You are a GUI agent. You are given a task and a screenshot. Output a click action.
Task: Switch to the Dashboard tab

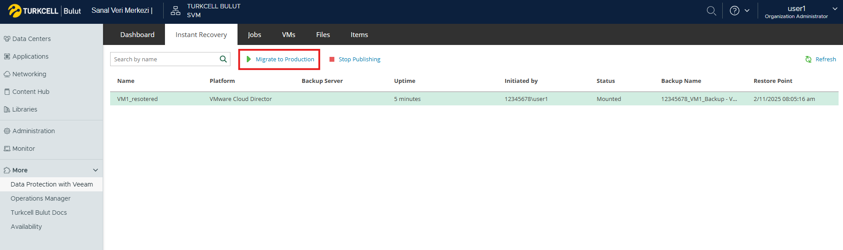tap(137, 34)
